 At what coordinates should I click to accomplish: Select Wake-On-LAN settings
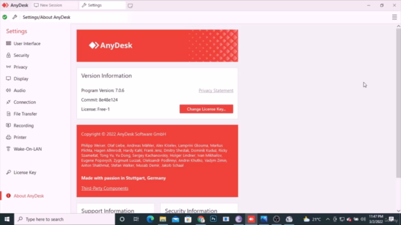[x=24, y=149]
